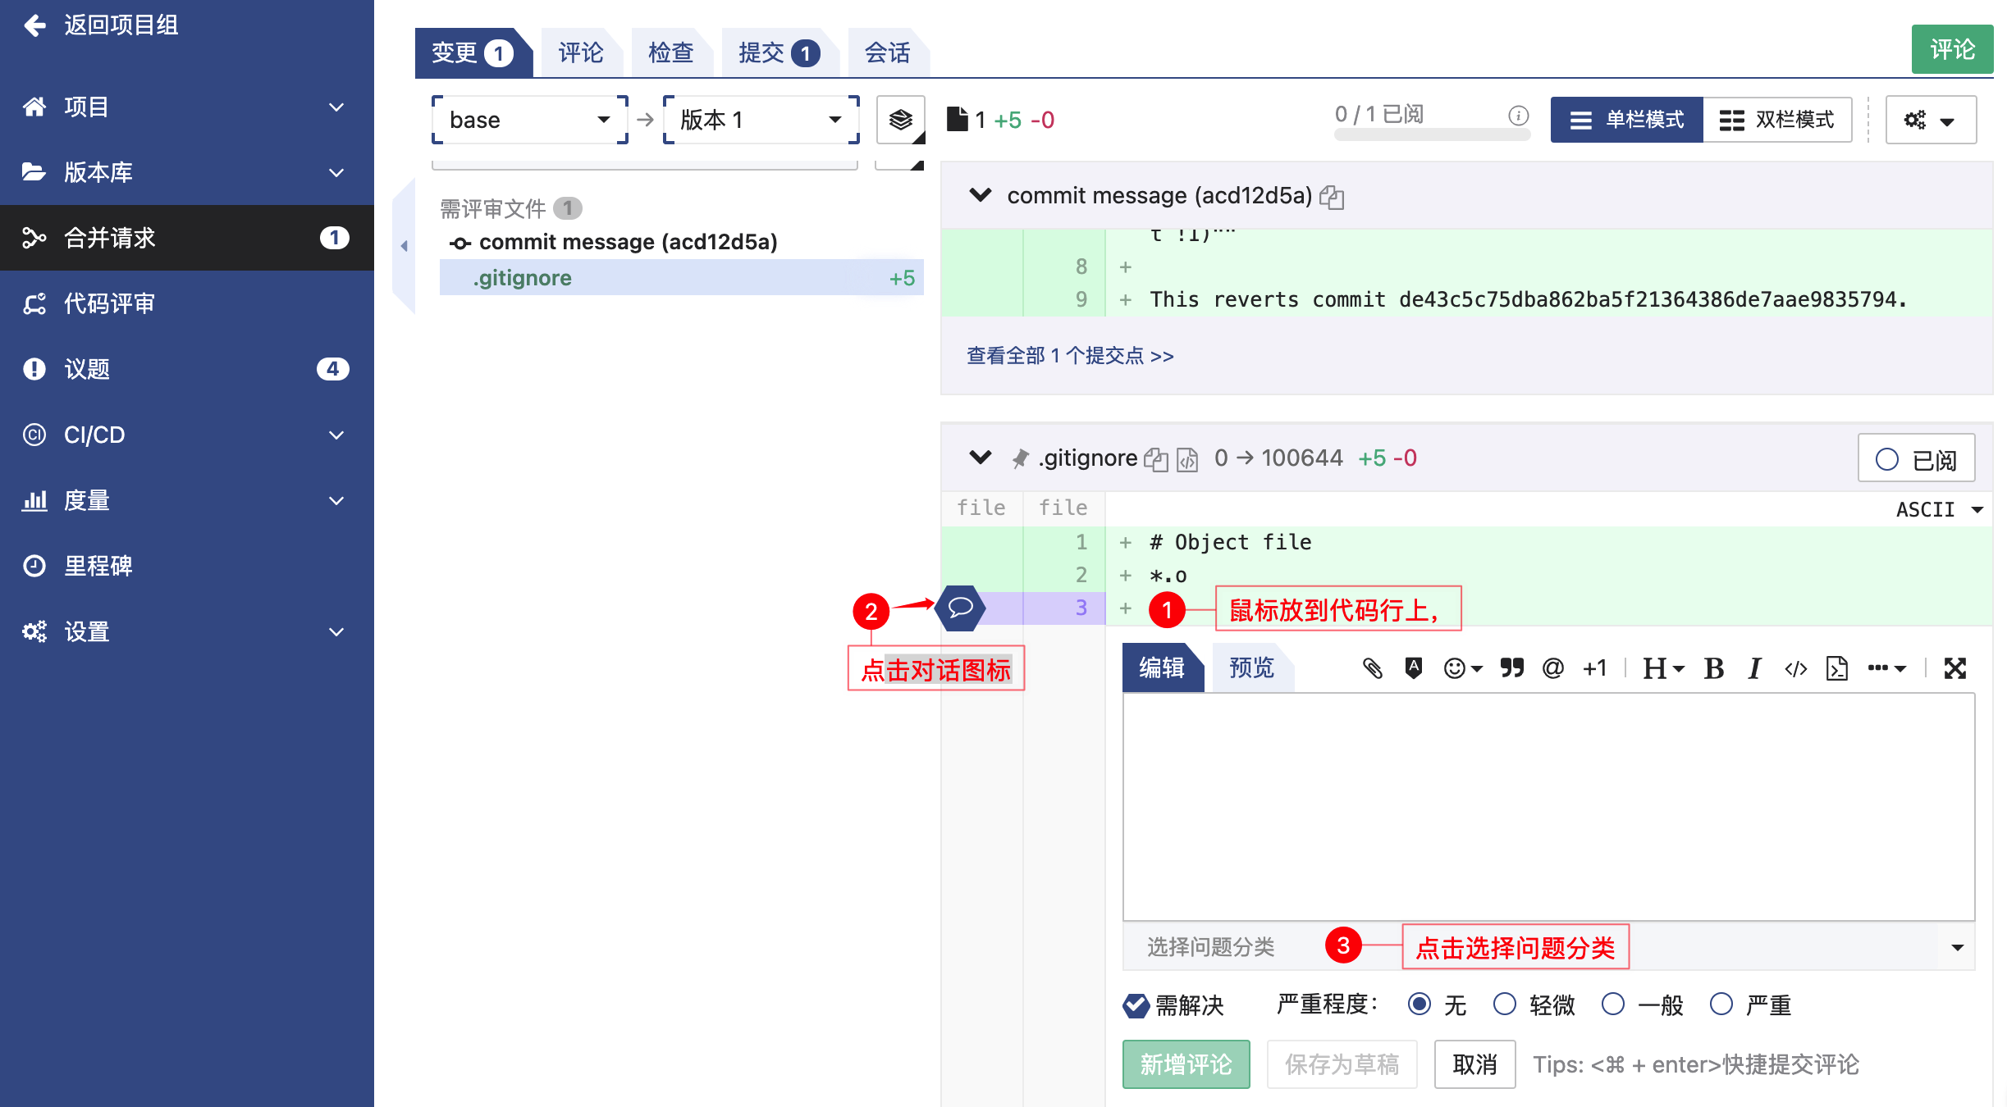Image resolution: width=2007 pixels, height=1107 pixels.
Task: Switch to the 检查 tab
Action: tap(670, 53)
